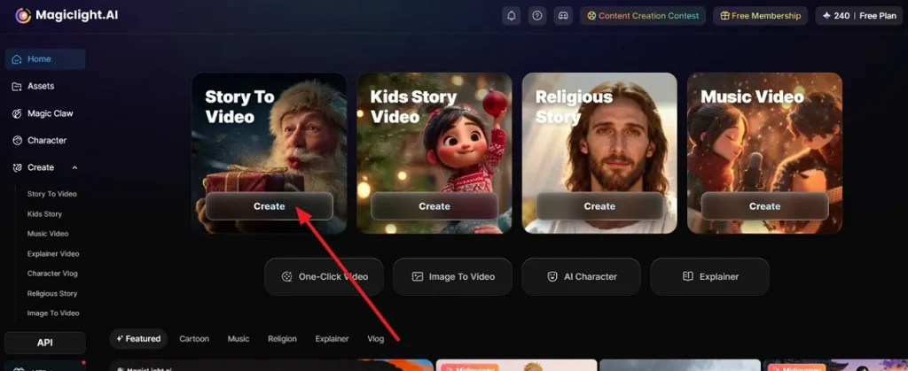Click Create on Religious Story card

click(599, 206)
